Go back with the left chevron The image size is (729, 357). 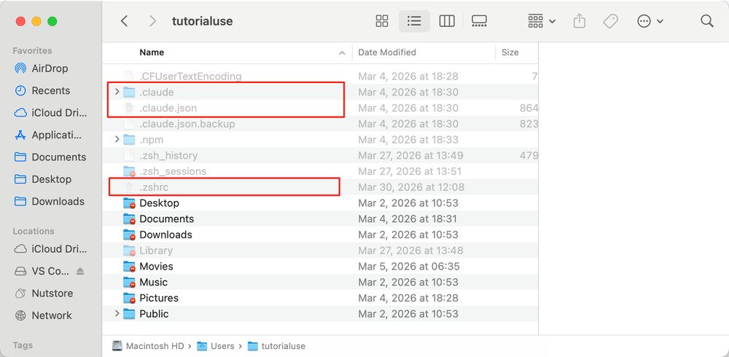click(125, 21)
